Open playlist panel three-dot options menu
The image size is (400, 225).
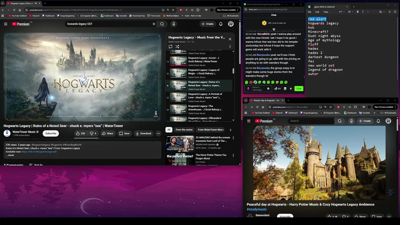[x=230, y=47]
